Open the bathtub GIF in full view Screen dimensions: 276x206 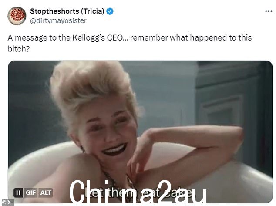pos(140,132)
